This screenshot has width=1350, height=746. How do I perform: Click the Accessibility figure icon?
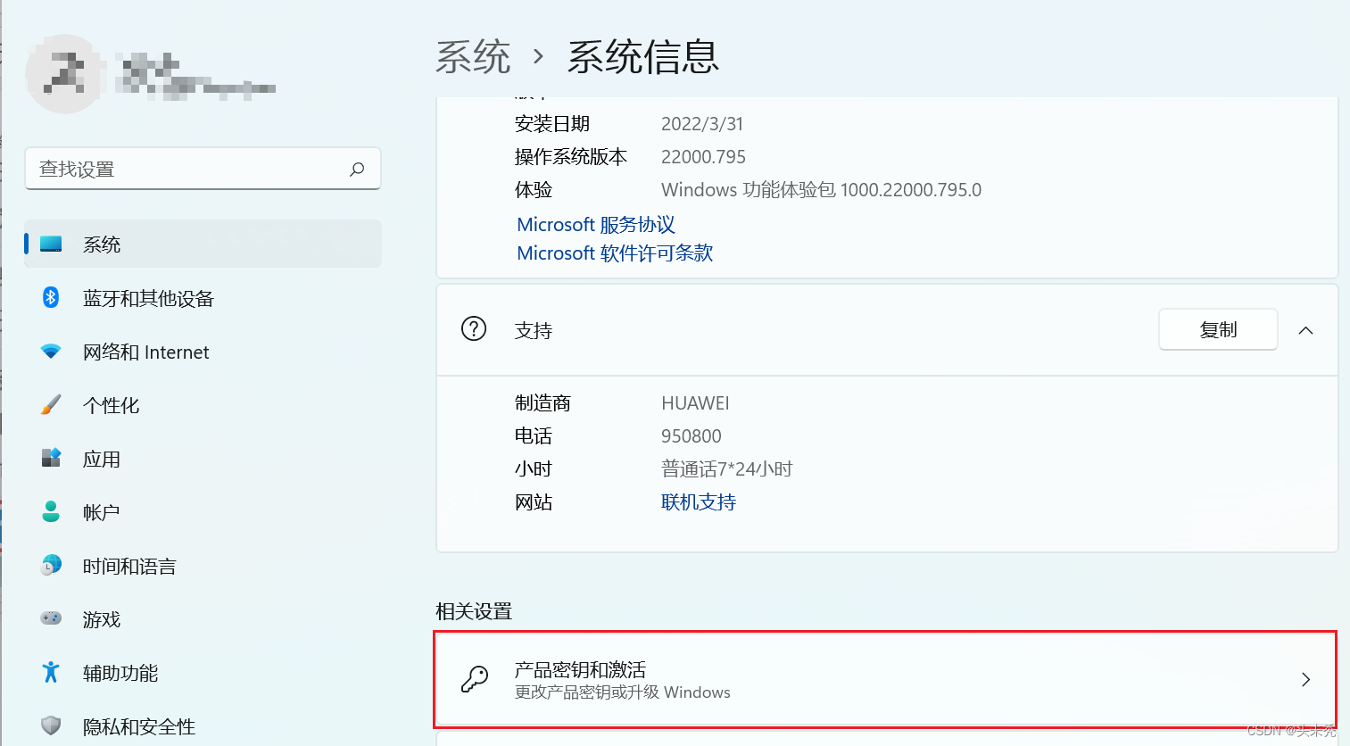point(51,672)
